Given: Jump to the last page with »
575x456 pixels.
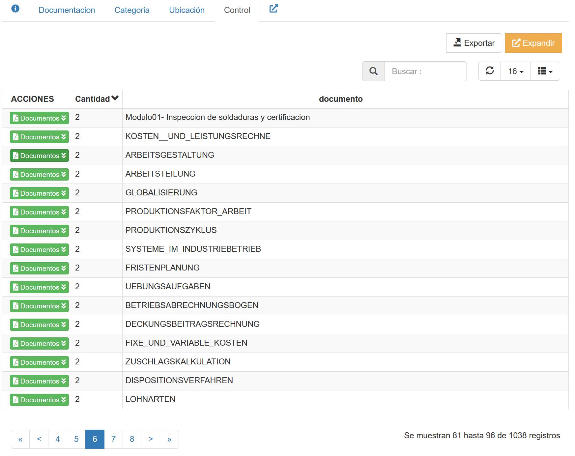Looking at the screenshot, I should point(169,439).
